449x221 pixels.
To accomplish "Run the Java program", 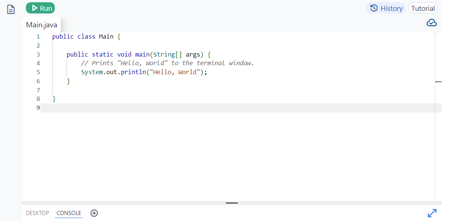I will [x=40, y=8].
